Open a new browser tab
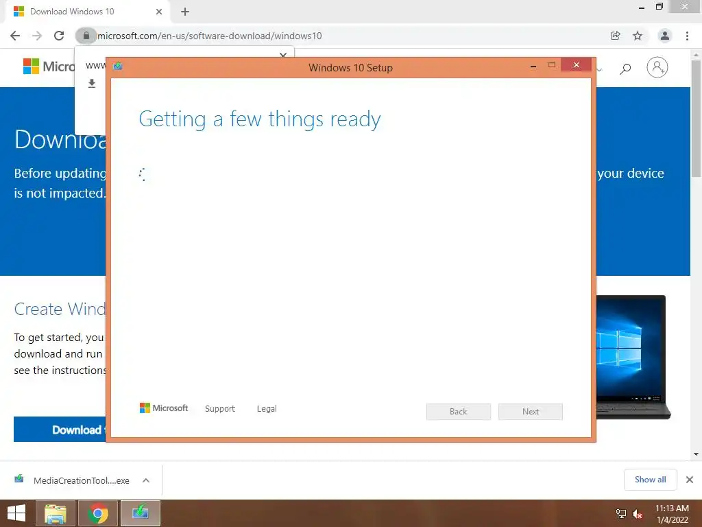This screenshot has width=702, height=527. tap(185, 12)
